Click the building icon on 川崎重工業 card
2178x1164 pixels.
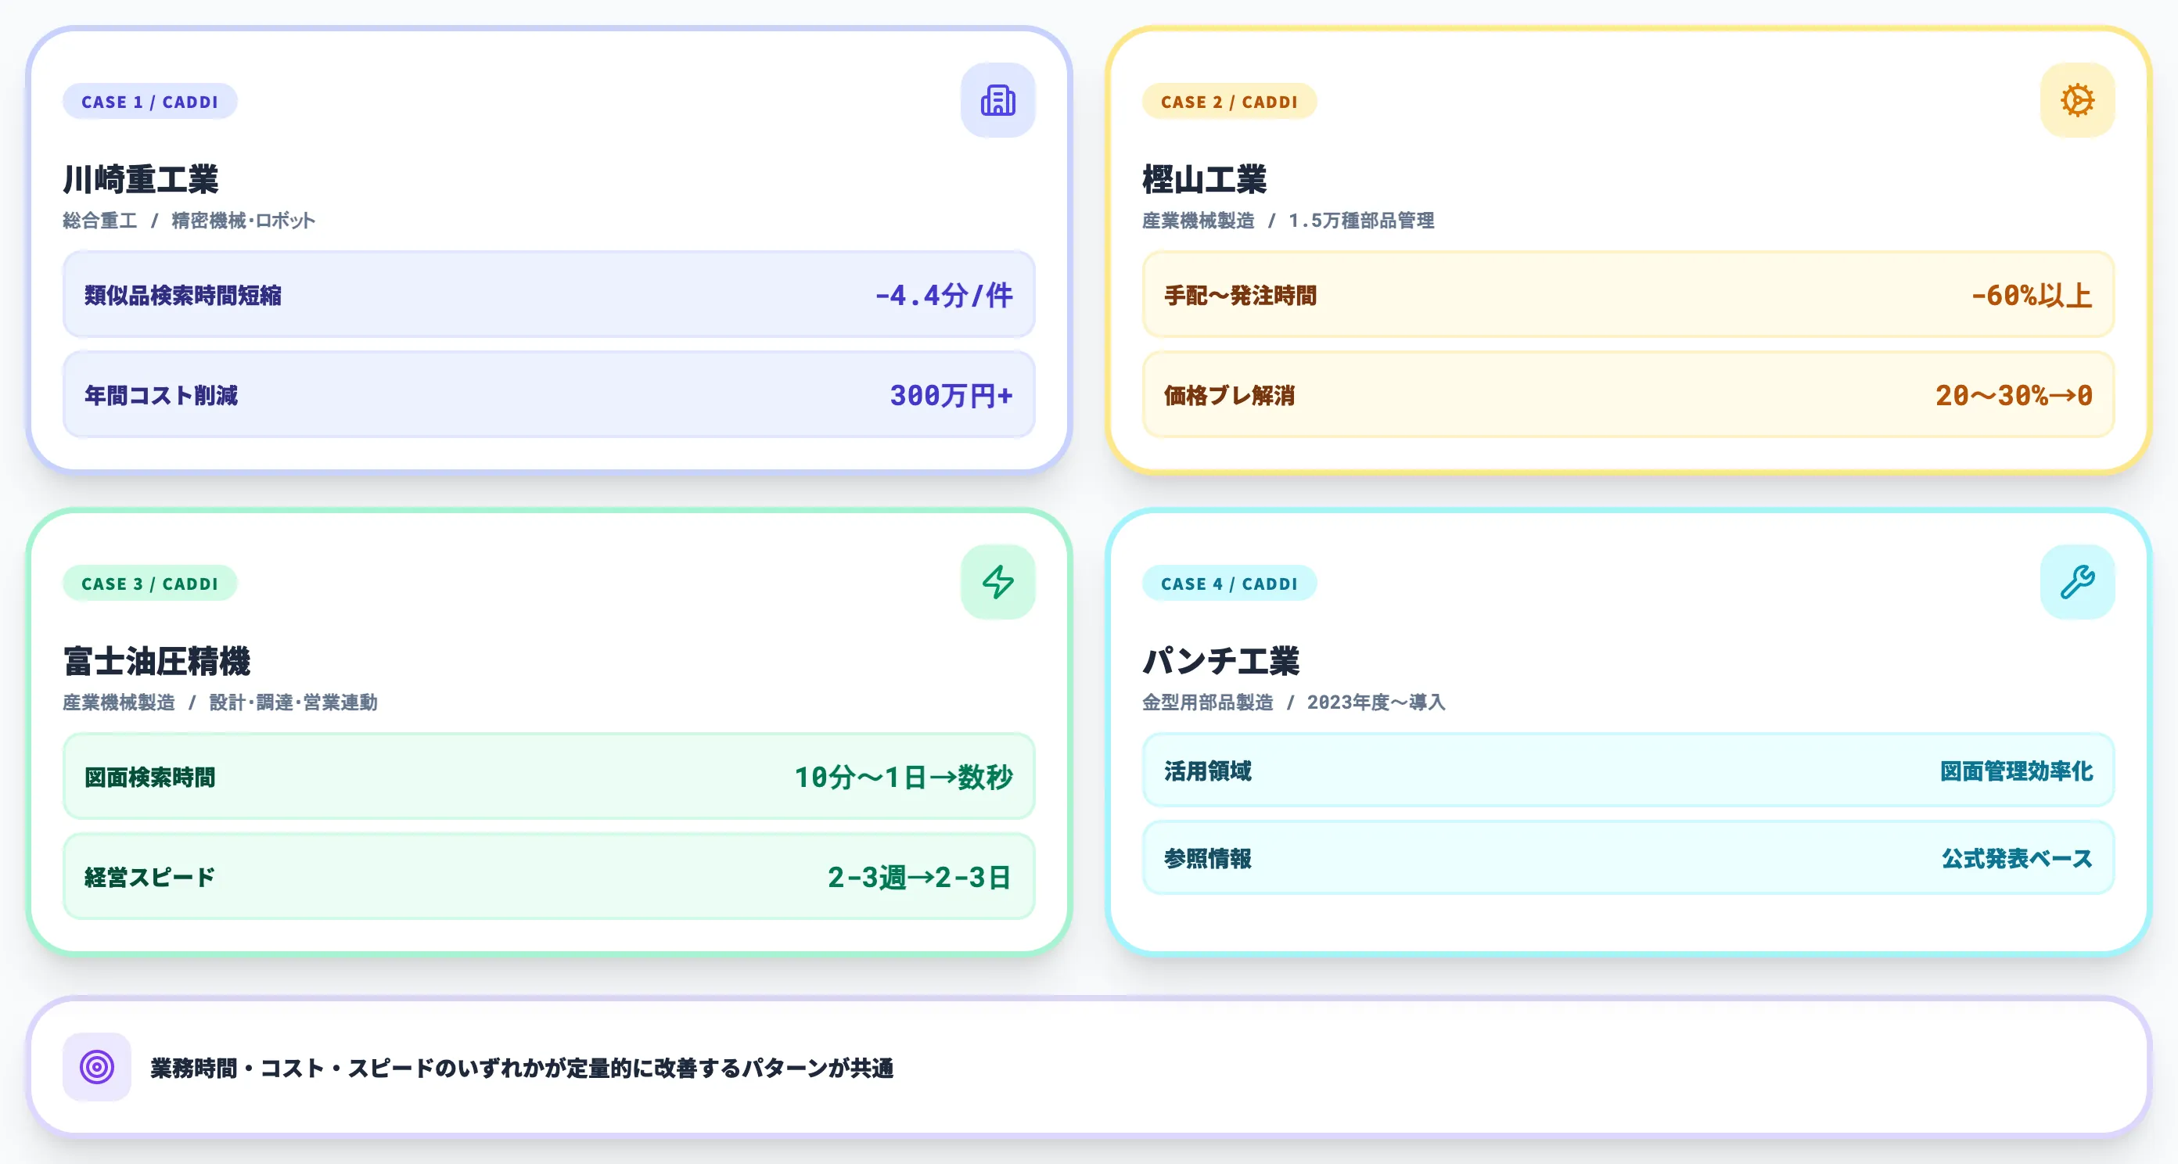[x=997, y=100]
